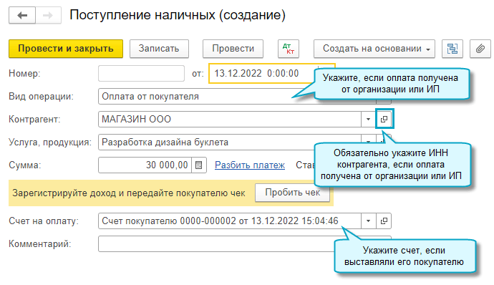Viewport: 494px width, 285px height.
Task: Click the forward arrow navigation icon
Action: click(x=48, y=15)
